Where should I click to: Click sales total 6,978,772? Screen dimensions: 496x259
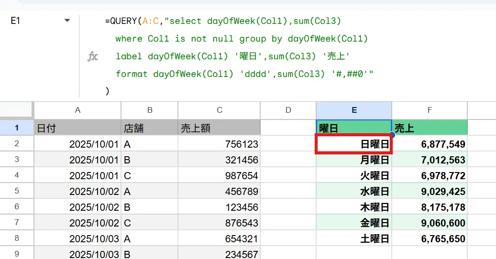click(x=430, y=175)
